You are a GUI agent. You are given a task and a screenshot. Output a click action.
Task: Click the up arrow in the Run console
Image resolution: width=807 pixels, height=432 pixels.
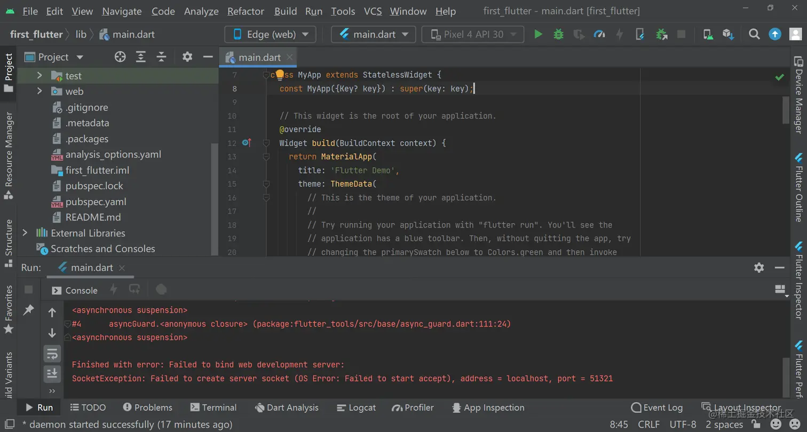[x=52, y=313]
